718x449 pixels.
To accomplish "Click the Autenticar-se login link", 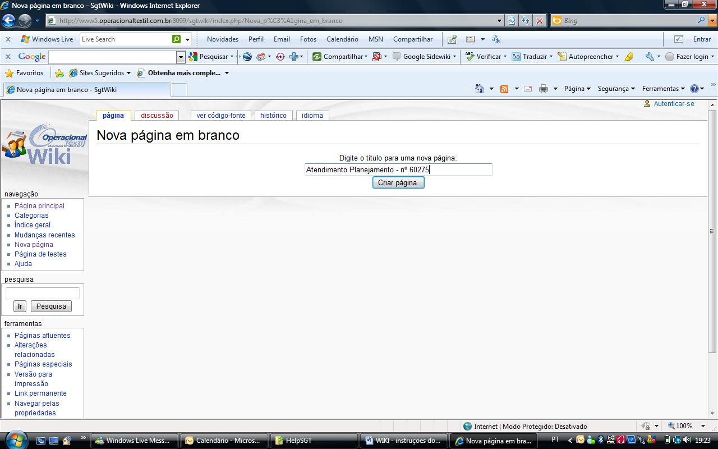I will coord(674,104).
